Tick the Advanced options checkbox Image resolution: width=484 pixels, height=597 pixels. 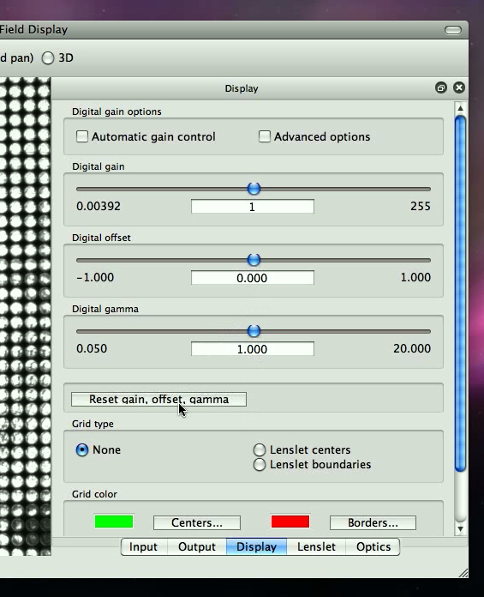[264, 136]
